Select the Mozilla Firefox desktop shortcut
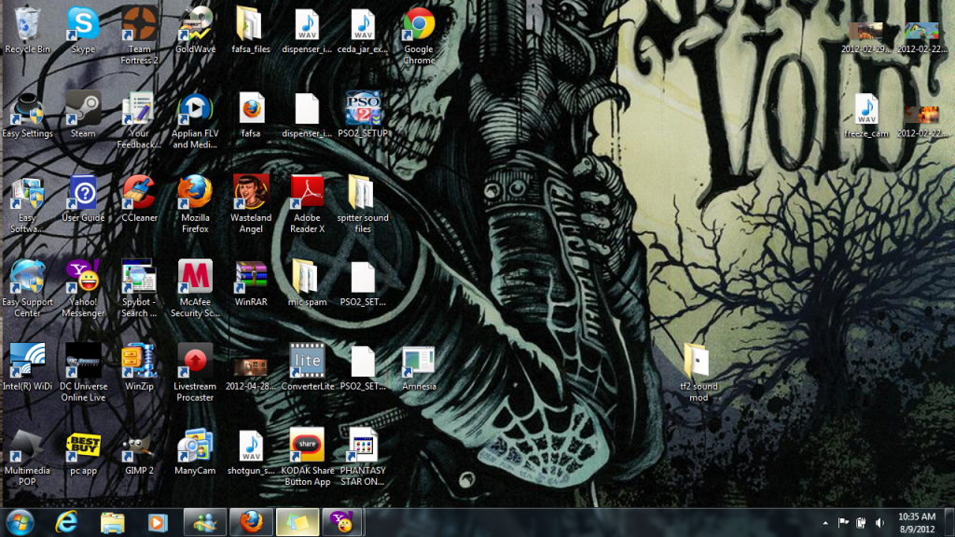This screenshot has width=955, height=537. click(196, 204)
